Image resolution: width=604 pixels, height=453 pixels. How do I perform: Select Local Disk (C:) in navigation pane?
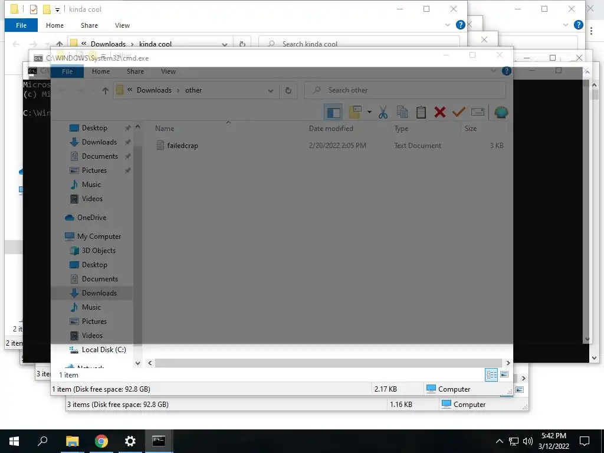click(x=104, y=350)
